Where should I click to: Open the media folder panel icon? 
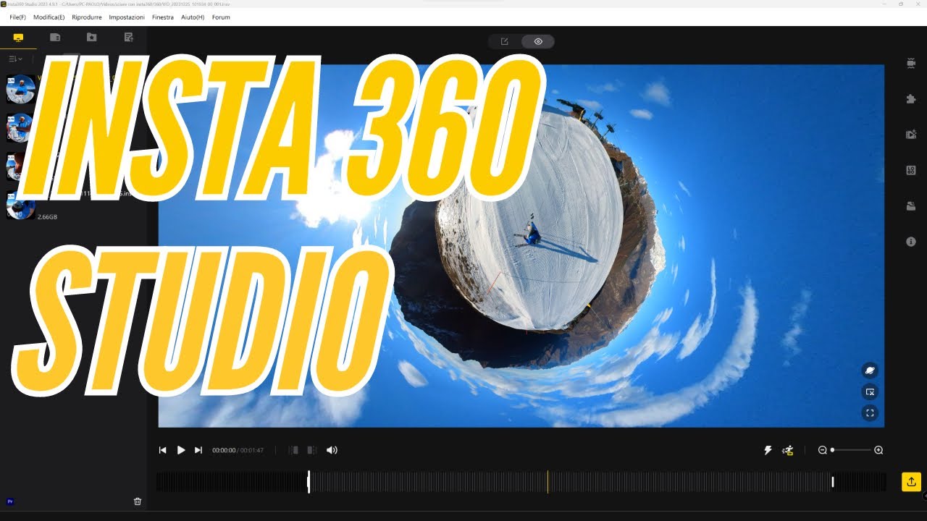pyautogui.click(x=911, y=206)
